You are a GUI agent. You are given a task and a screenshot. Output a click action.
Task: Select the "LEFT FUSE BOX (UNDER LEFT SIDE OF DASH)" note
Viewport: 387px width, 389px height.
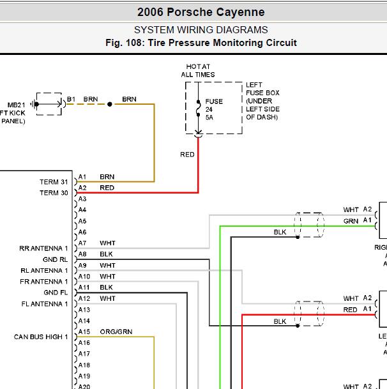[x=262, y=101]
